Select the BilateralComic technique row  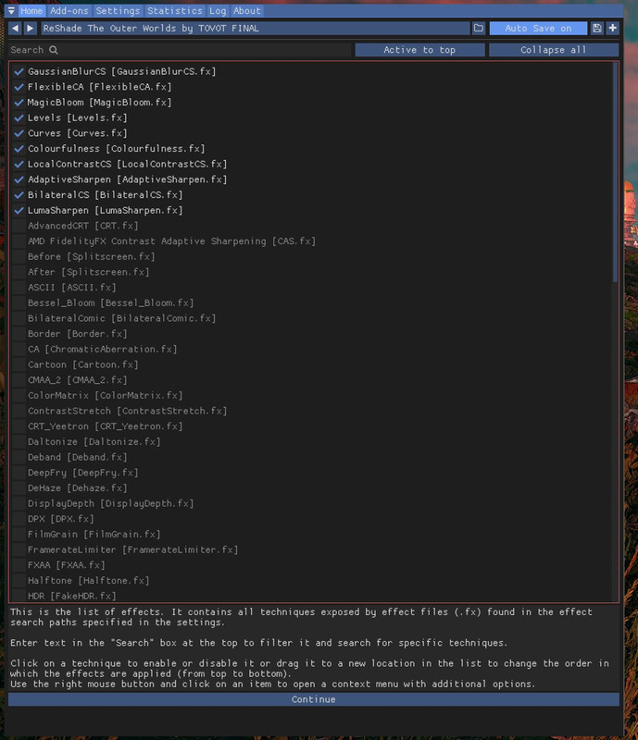coord(122,318)
